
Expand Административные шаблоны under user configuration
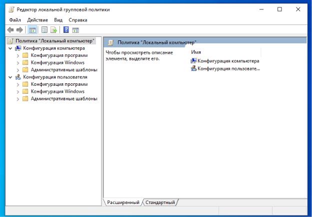pos(18,99)
